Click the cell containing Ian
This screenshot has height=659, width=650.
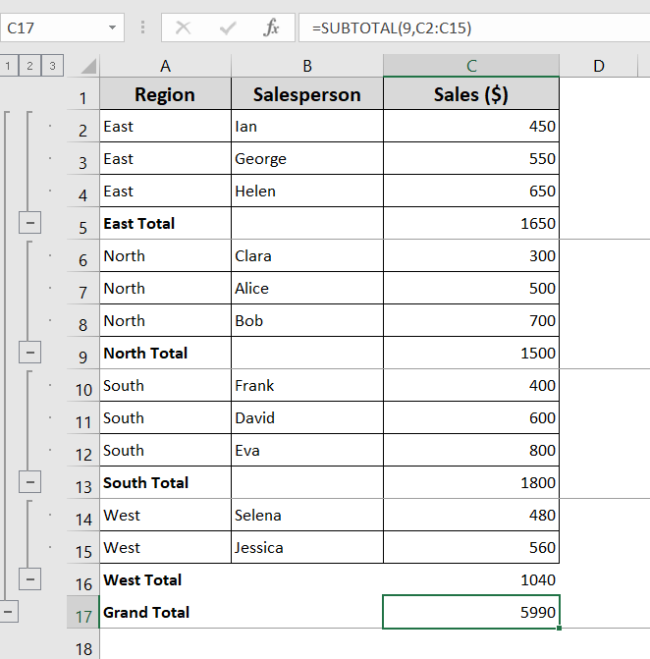[x=307, y=126]
